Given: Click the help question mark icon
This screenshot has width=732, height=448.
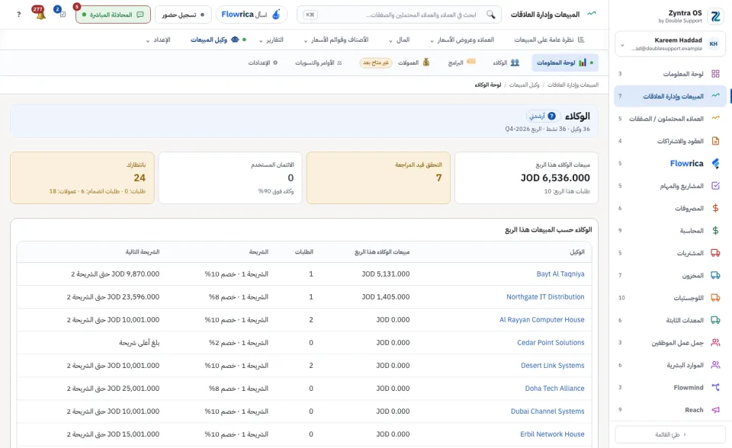Looking at the screenshot, I should 18,14.
